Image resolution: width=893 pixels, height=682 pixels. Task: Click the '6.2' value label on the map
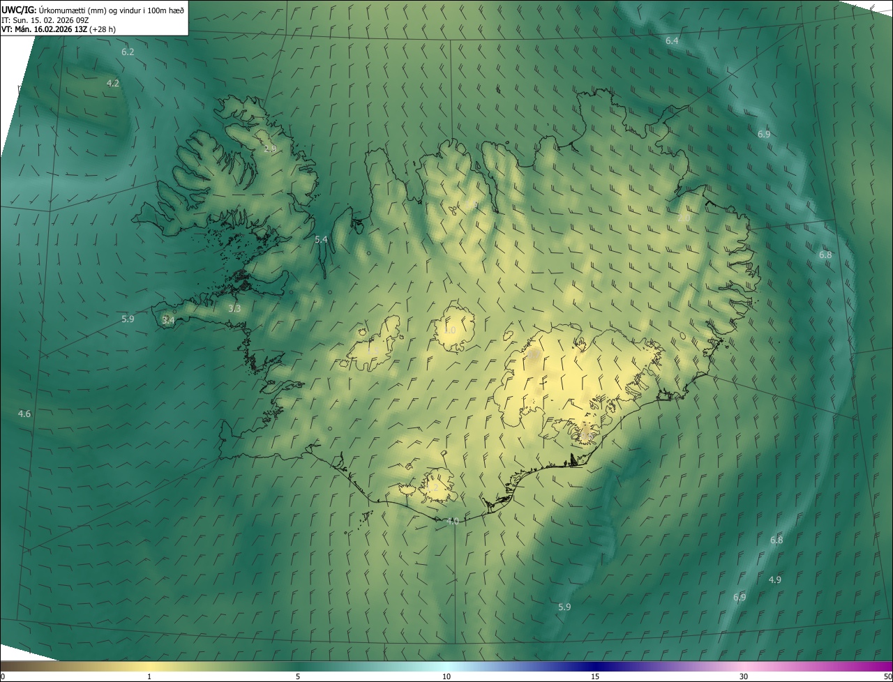(x=128, y=52)
